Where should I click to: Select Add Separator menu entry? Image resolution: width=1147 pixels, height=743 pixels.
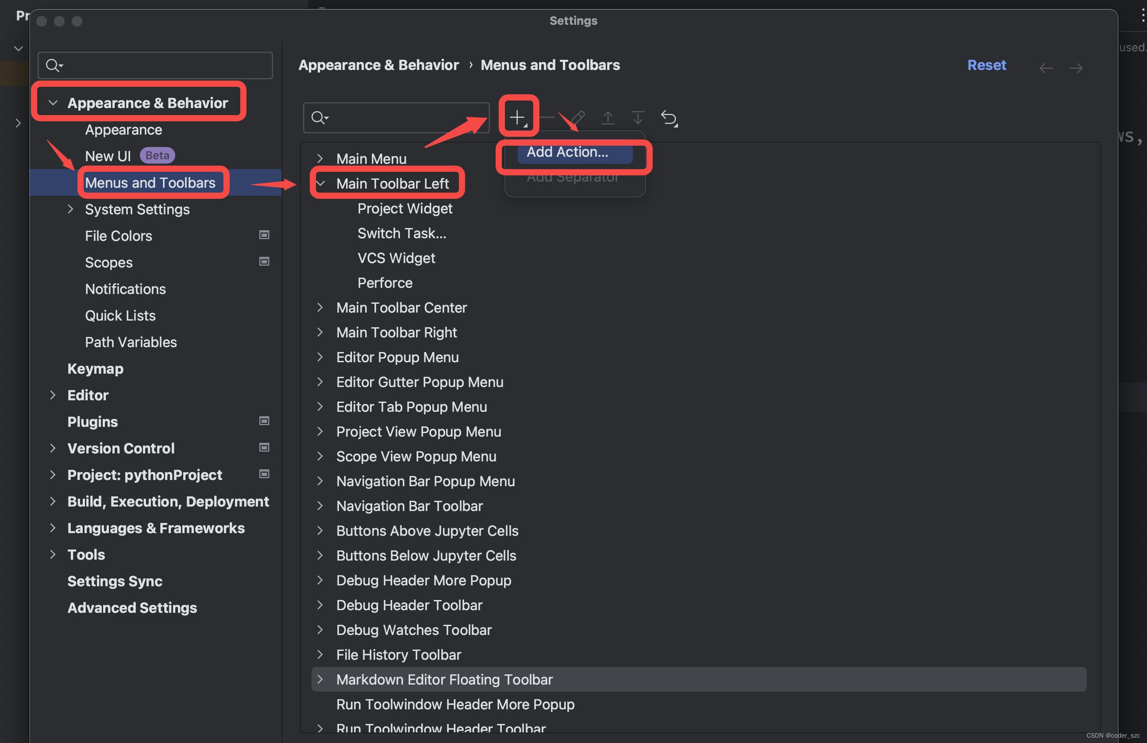[572, 178]
